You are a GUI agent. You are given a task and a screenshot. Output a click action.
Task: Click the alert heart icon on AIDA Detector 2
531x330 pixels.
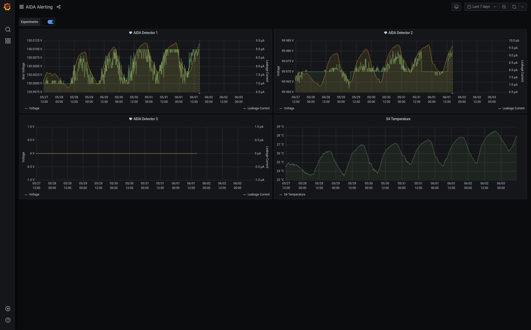[x=385, y=33]
